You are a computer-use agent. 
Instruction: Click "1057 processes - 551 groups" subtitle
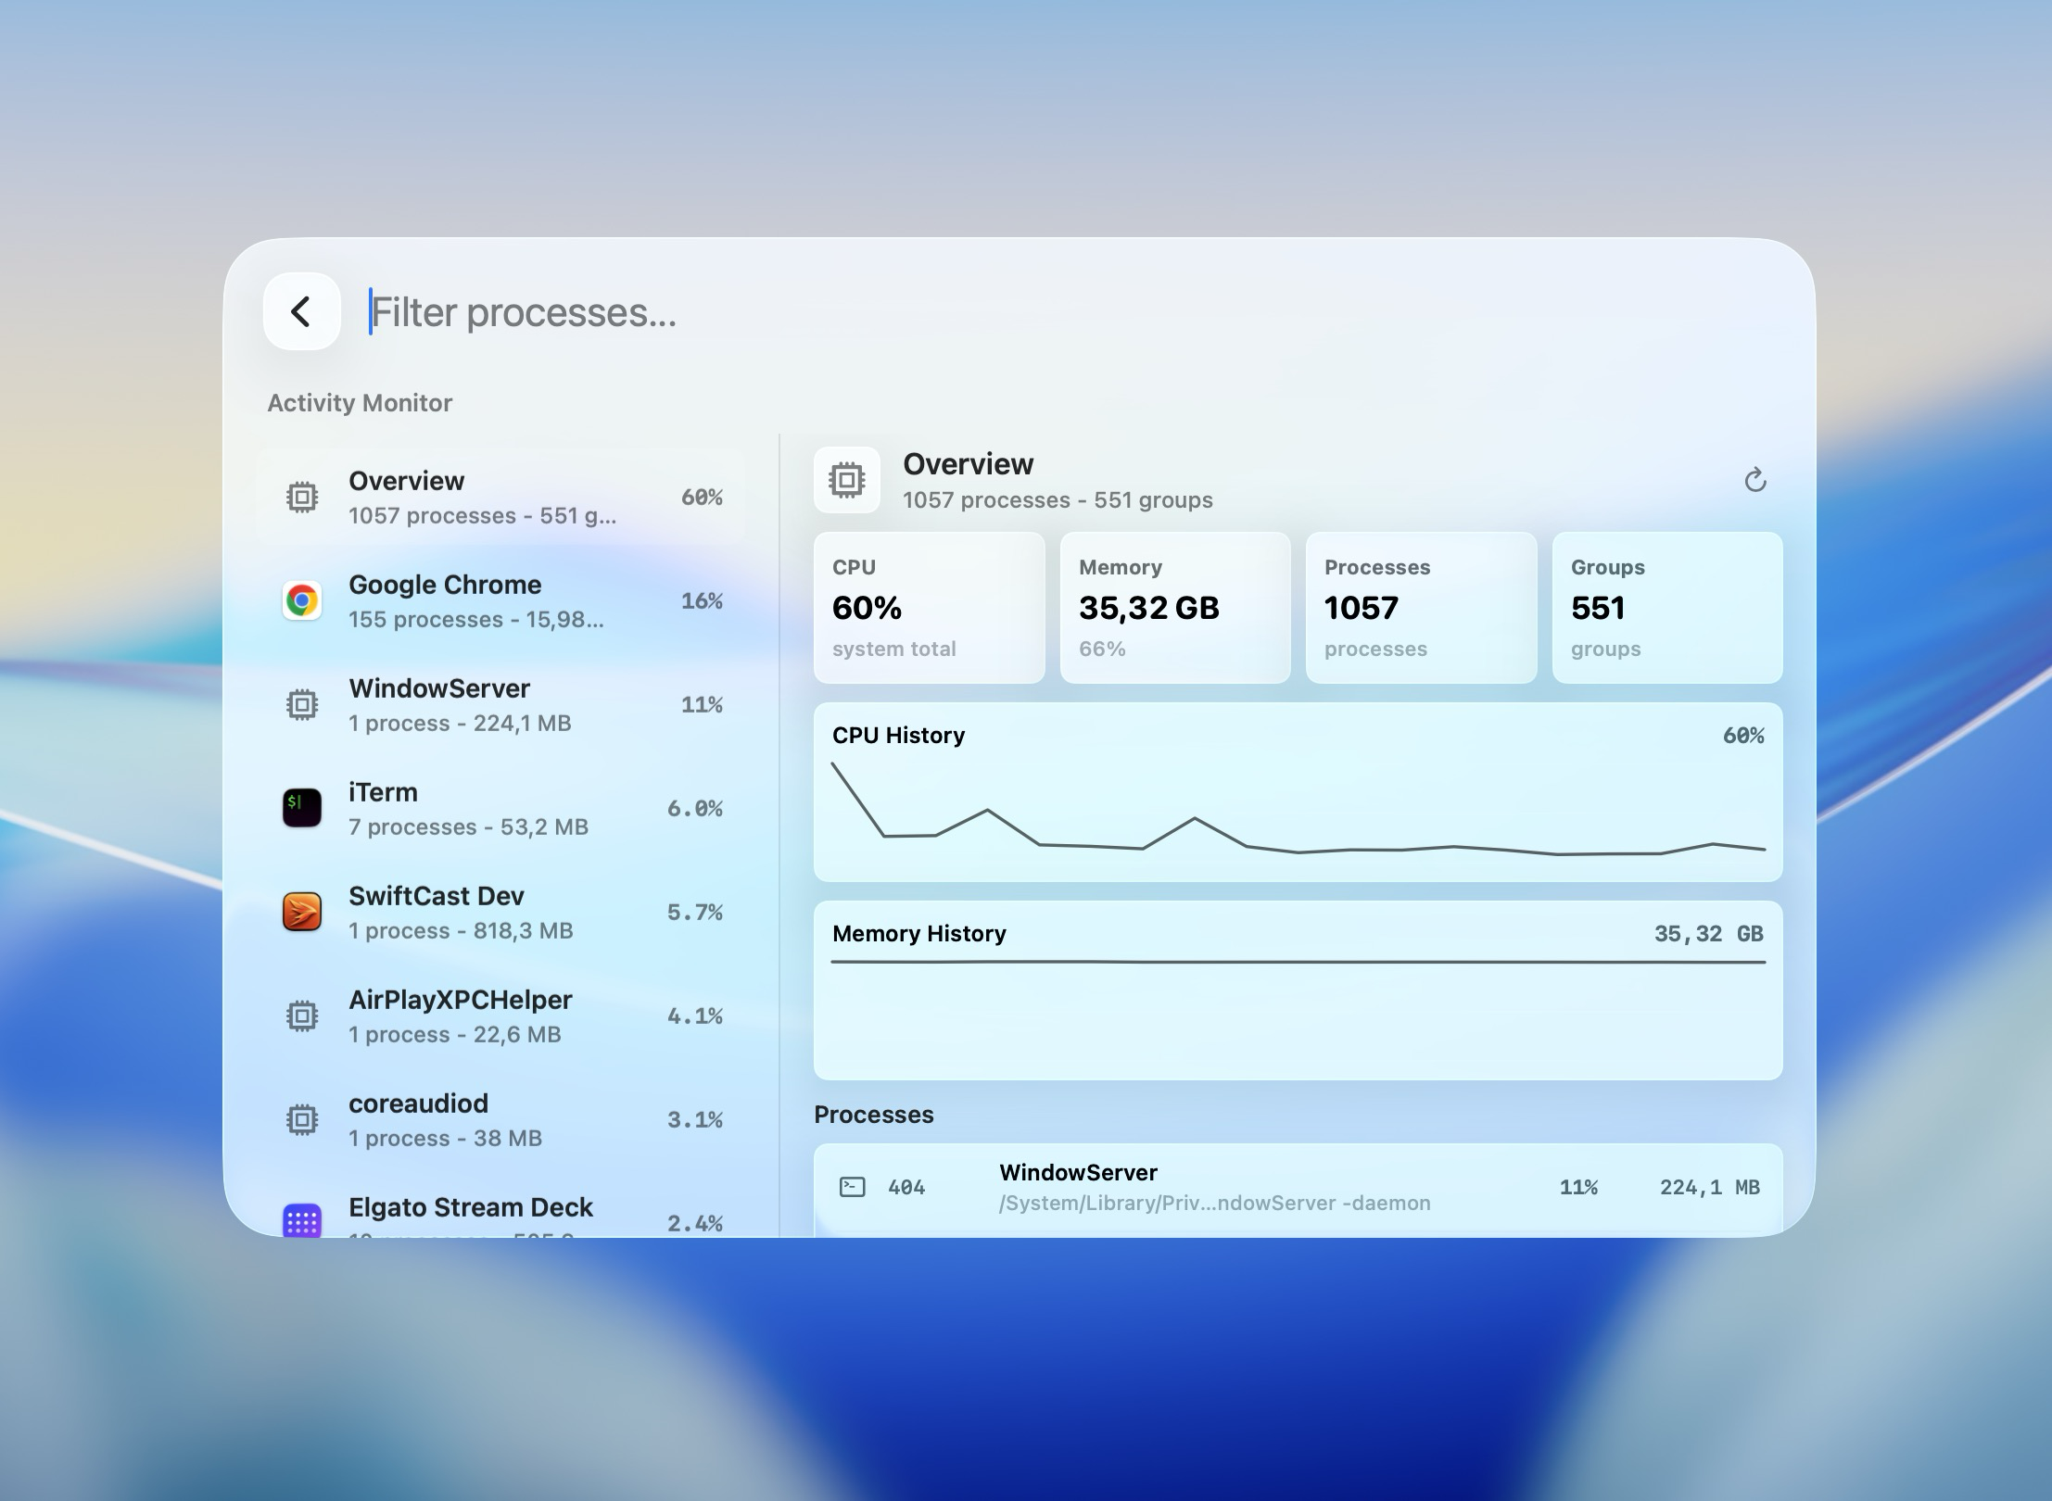pyautogui.click(x=1058, y=500)
